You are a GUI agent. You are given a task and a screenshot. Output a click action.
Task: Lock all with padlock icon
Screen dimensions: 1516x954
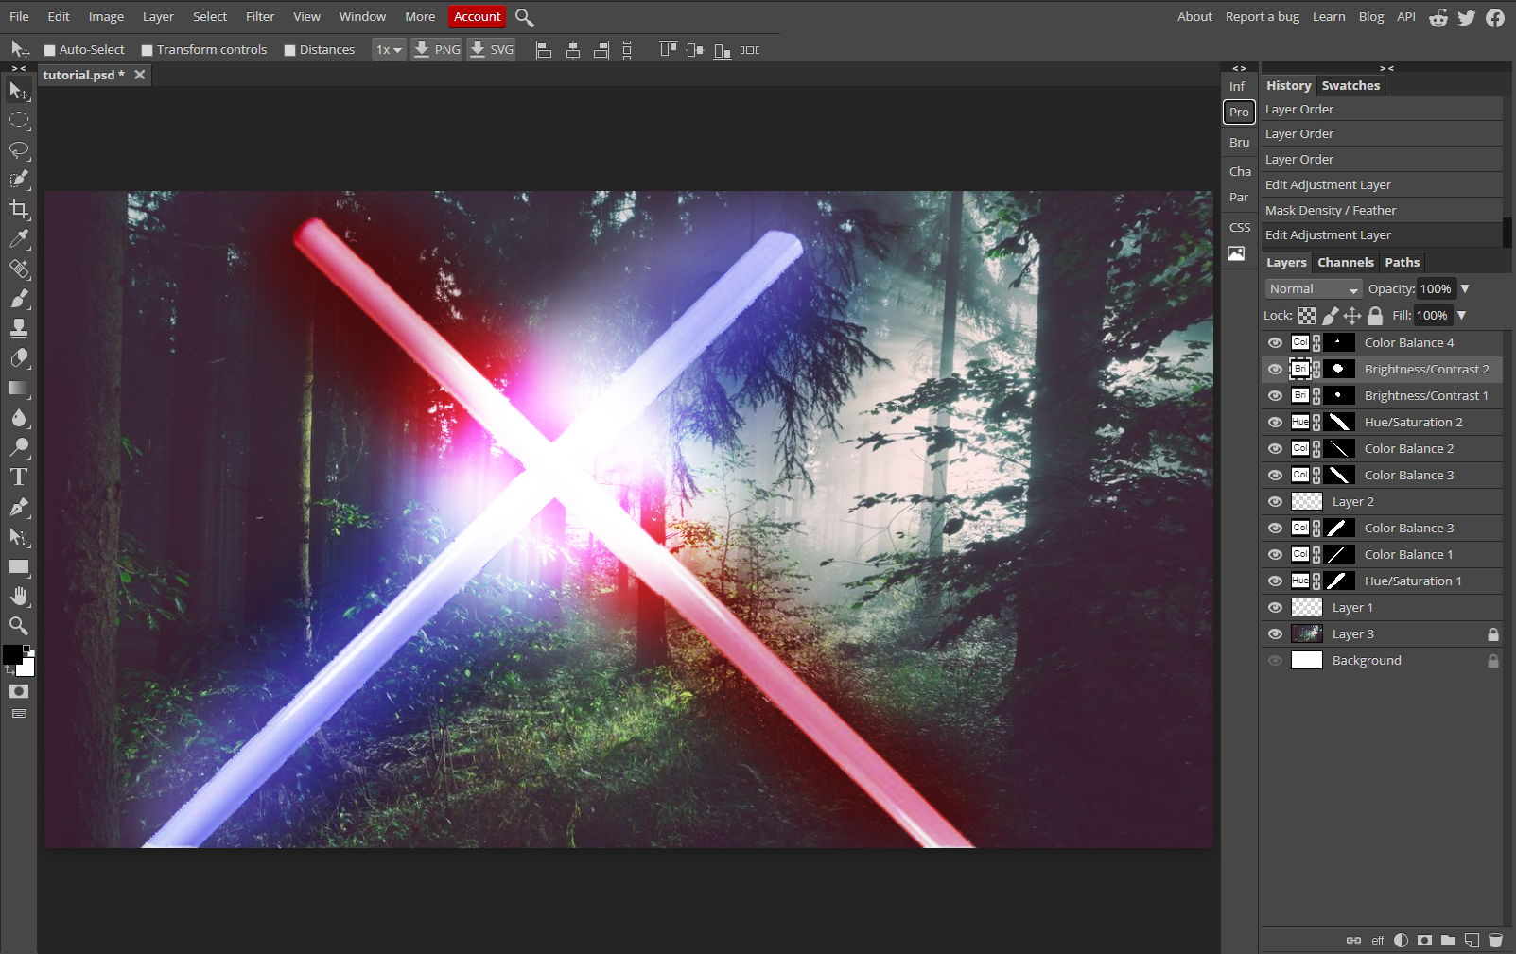(x=1376, y=316)
